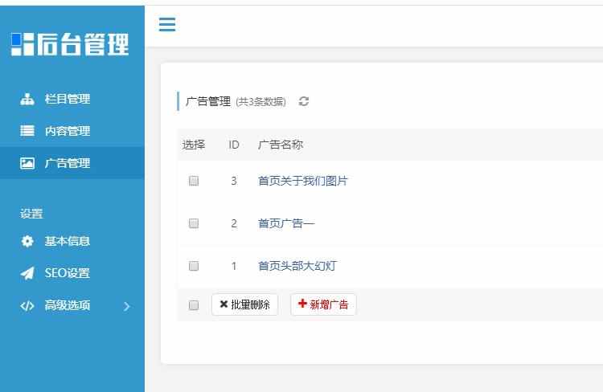The image size is (603, 392).
Task: Click the ID column header
Action: point(234,145)
